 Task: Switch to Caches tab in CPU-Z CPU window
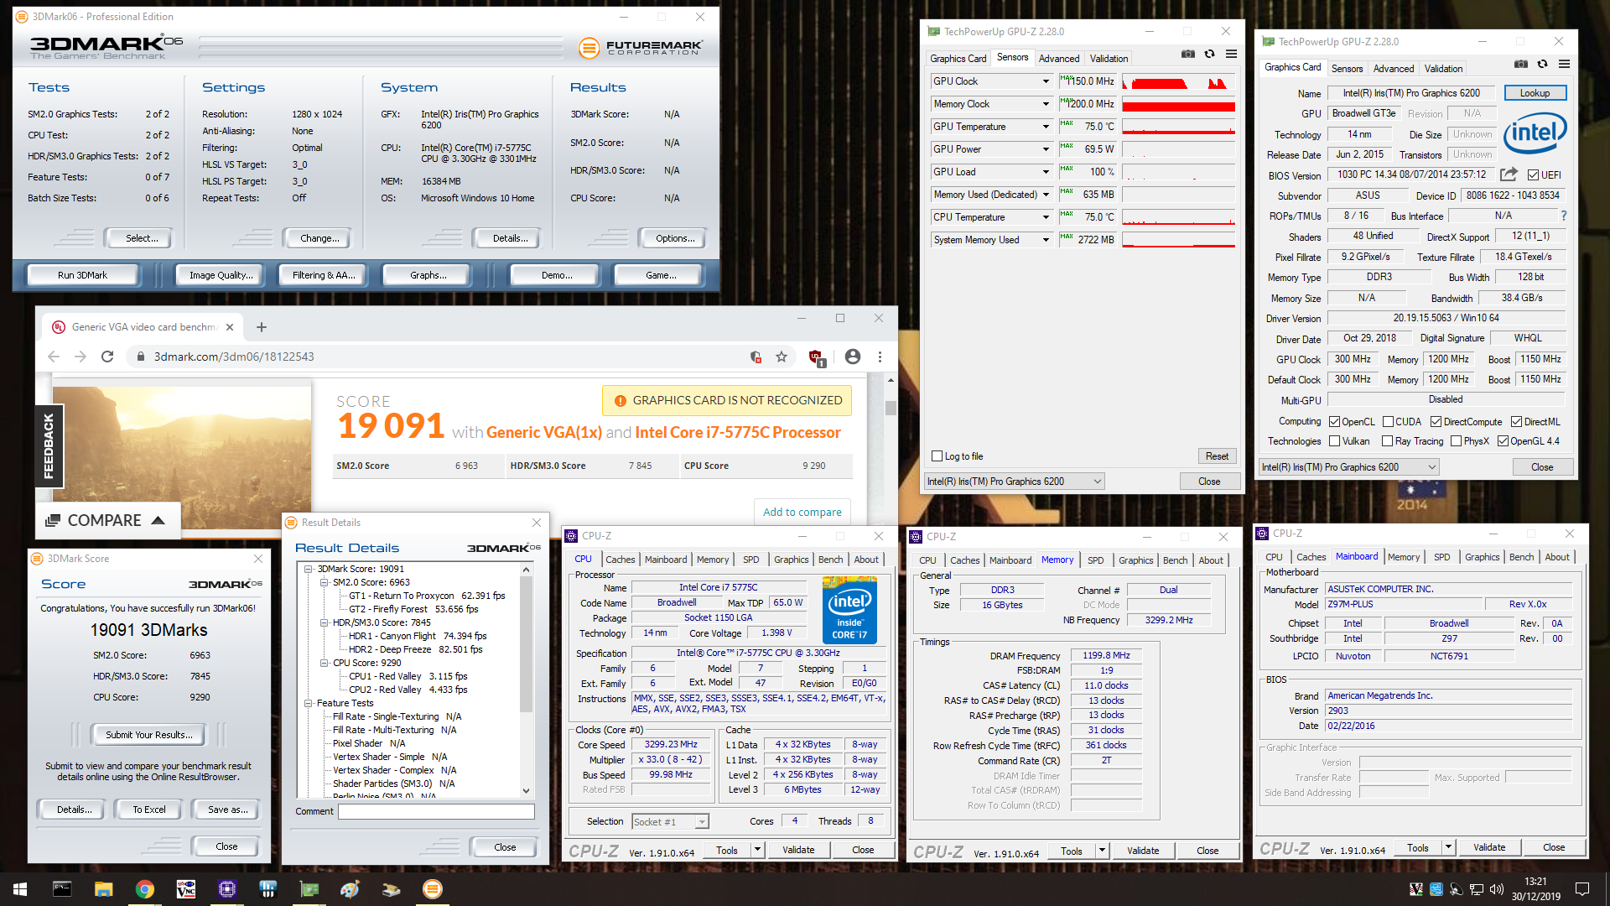[620, 560]
